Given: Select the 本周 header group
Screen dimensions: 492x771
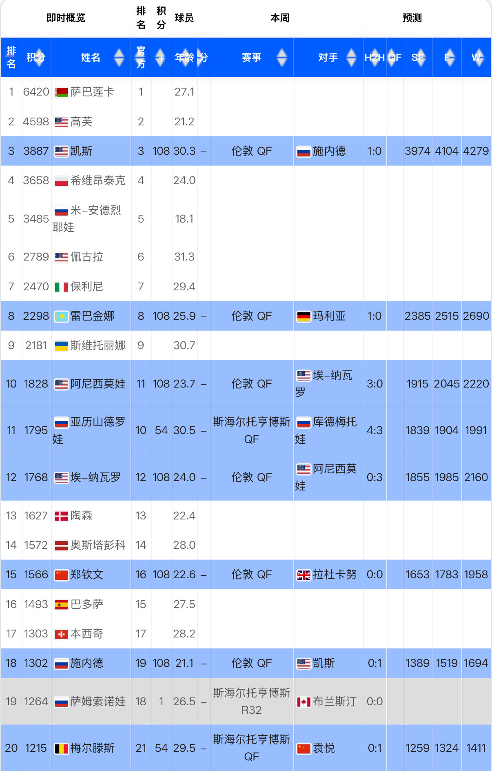Looking at the screenshot, I should click(280, 18).
